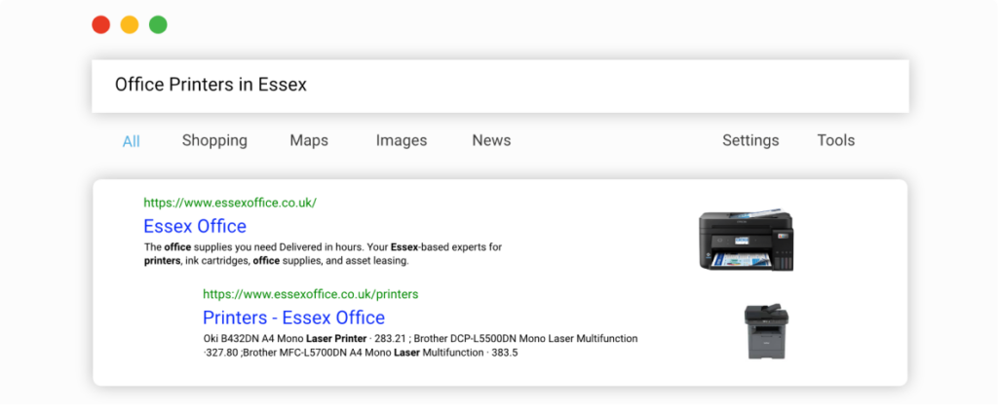Open the News tab
The image size is (998, 411).
click(491, 140)
